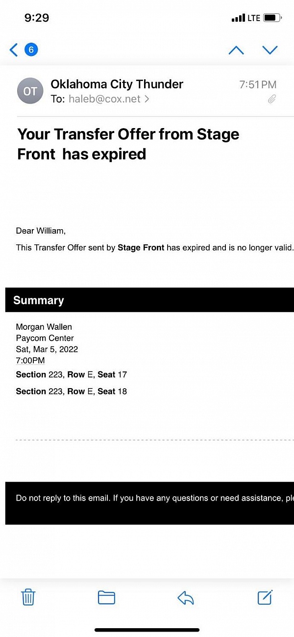294x637 pixels.
Task: Tap the paperclip attachment icon
Action: point(272,99)
